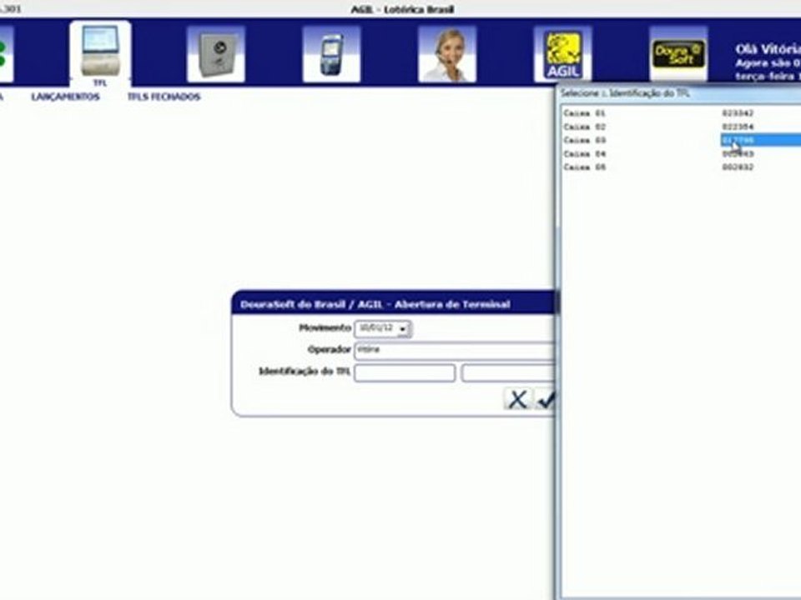Screen dimensions: 801x600
Task: Click the DouraSoft logo icon
Action: pos(678,54)
